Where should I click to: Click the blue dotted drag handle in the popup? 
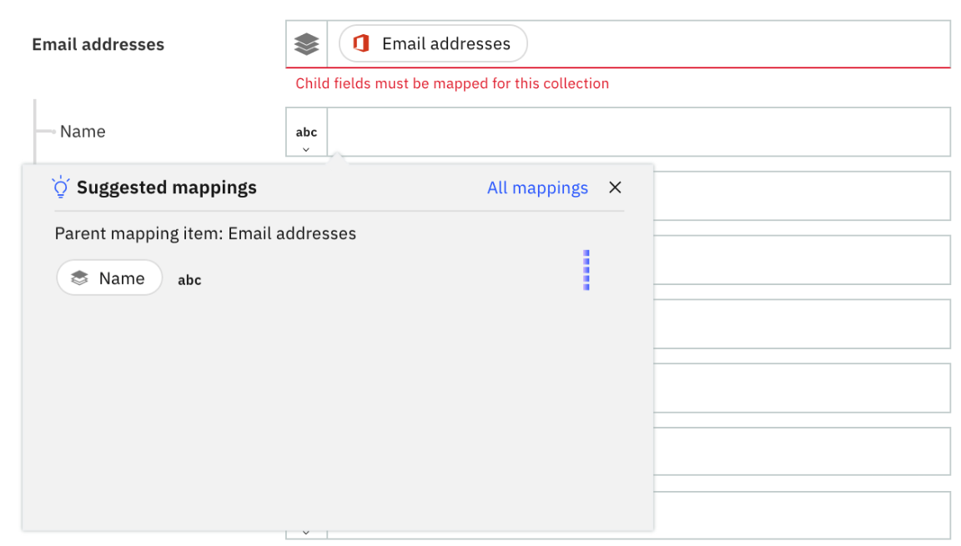[x=586, y=269]
